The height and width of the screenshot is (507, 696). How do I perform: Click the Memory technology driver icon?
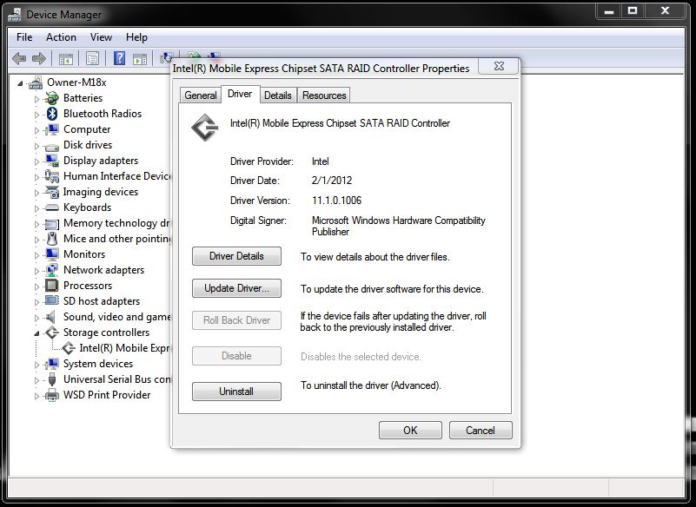tap(52, 224)
